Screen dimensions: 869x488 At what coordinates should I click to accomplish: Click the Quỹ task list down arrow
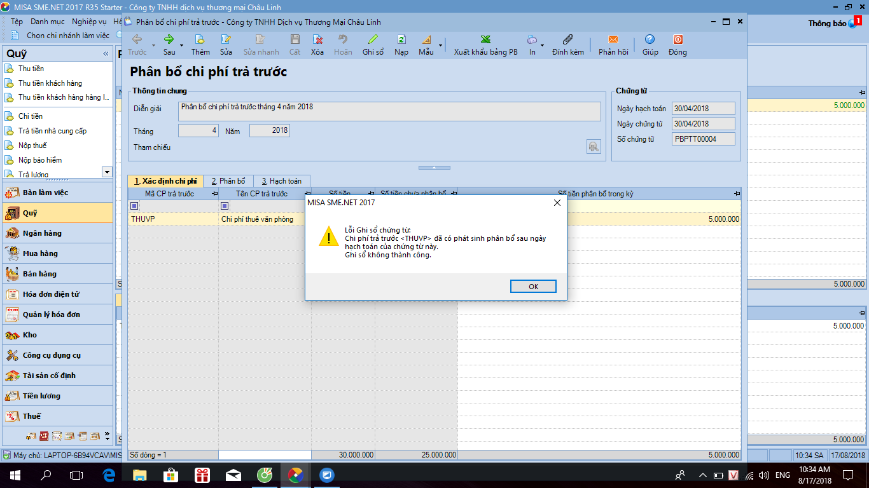(x=107, y=172)
